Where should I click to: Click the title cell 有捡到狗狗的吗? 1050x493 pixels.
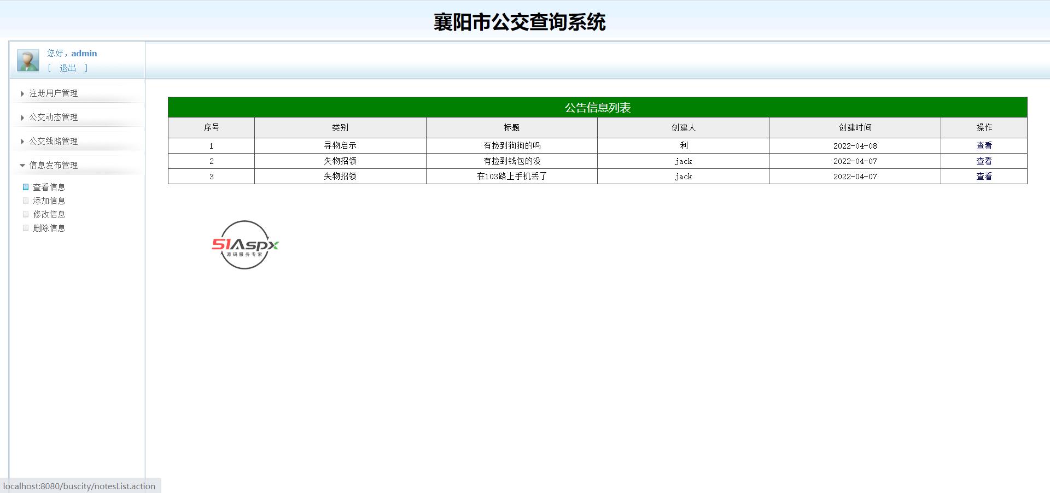[x=512, y=146]
